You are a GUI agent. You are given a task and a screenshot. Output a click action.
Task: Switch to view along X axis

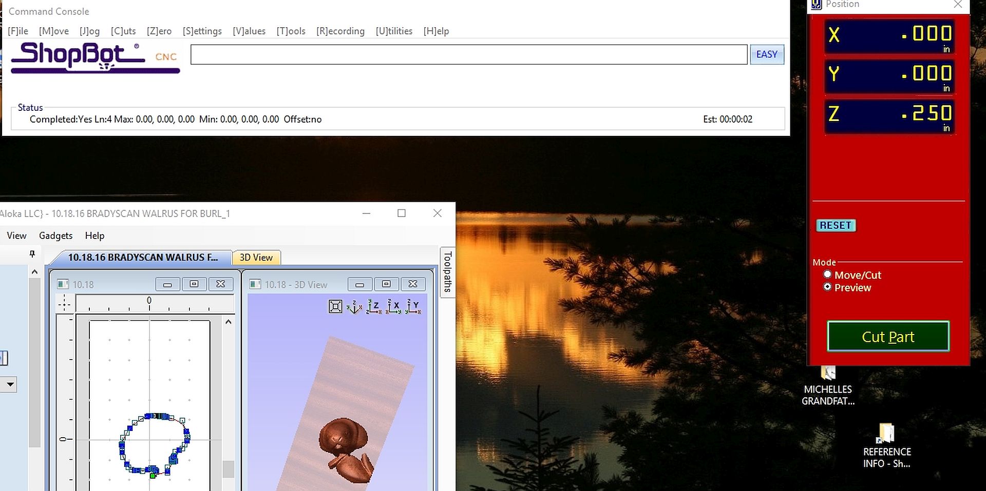pos(393,307)
